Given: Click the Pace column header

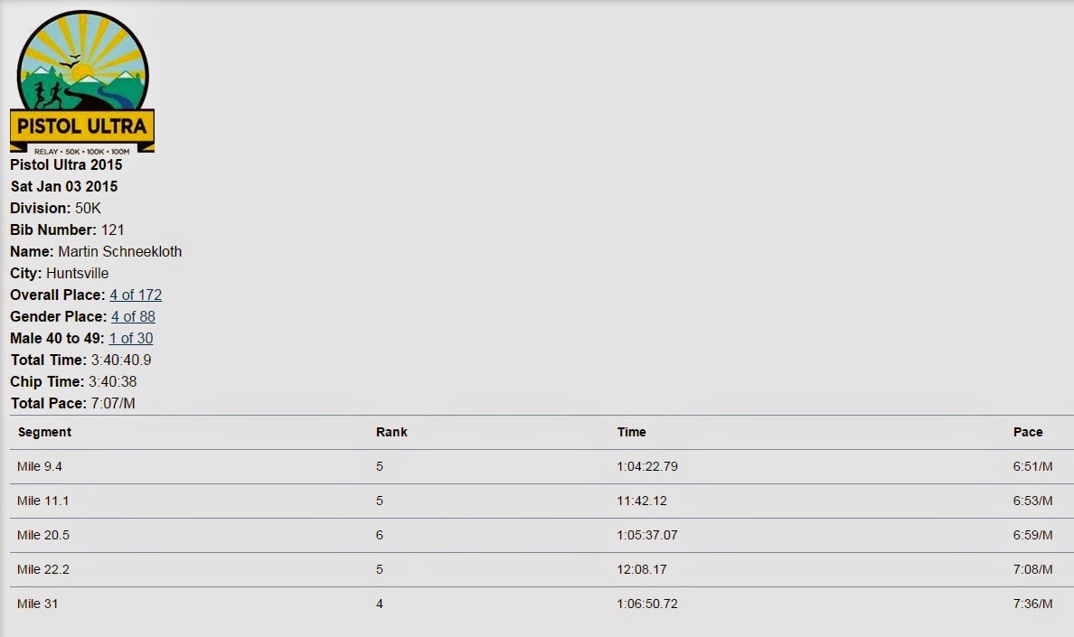Looking at the screenshot, I should [1027, 432].
